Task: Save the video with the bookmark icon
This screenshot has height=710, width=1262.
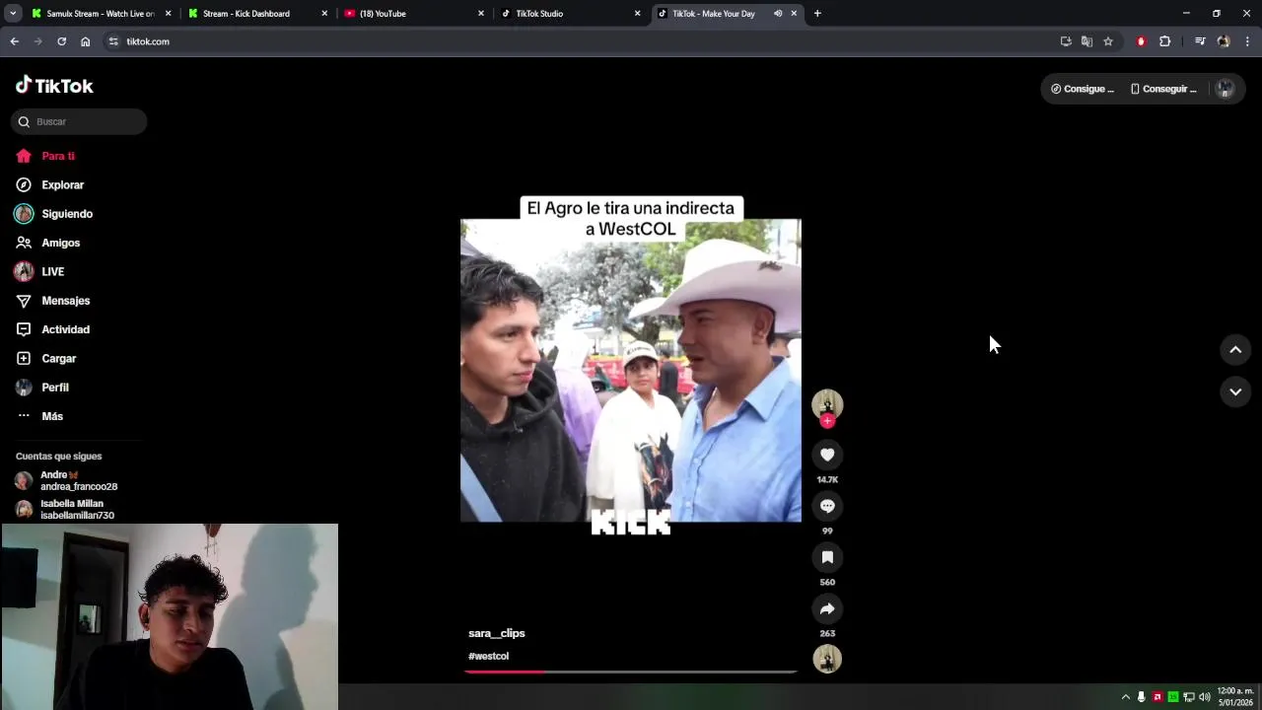Action: tap(827, 557)
